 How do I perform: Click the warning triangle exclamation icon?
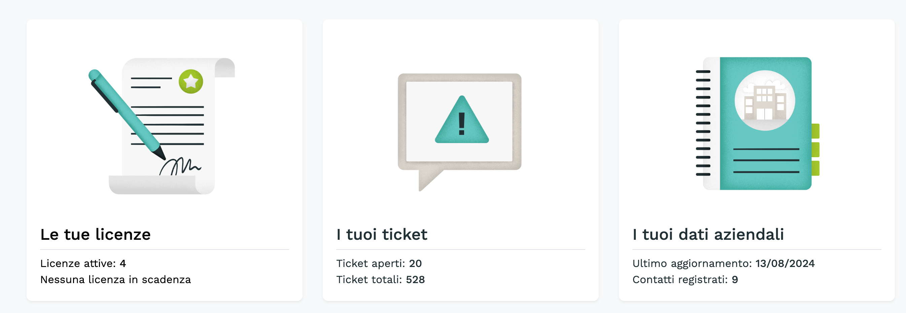point(461,121)
